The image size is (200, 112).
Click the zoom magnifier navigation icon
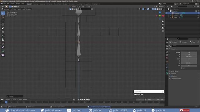pos(162,21)
